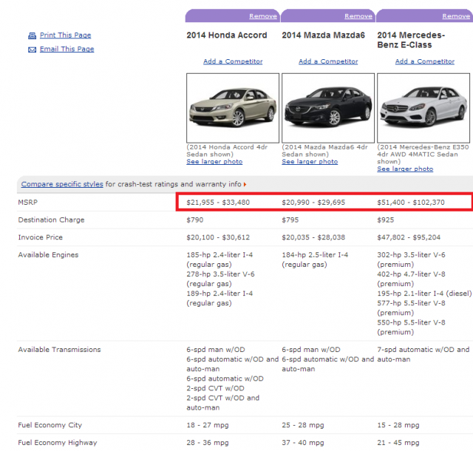Click the 18 - 27 mpg city value

pyautogui.click(x=208, y=425)
